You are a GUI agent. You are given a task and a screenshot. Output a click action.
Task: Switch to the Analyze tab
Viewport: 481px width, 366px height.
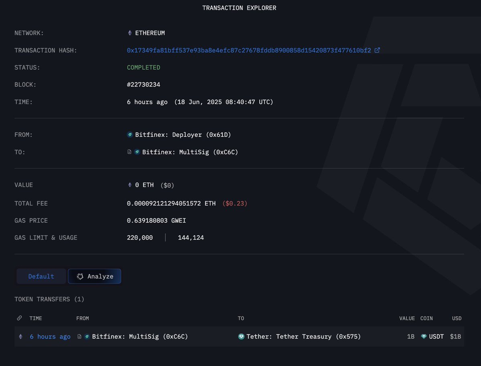click(95, 276)
